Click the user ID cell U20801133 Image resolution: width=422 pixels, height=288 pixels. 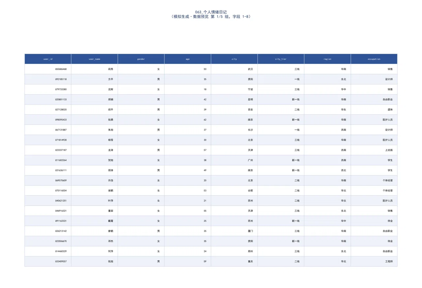(x=48, y=100)
